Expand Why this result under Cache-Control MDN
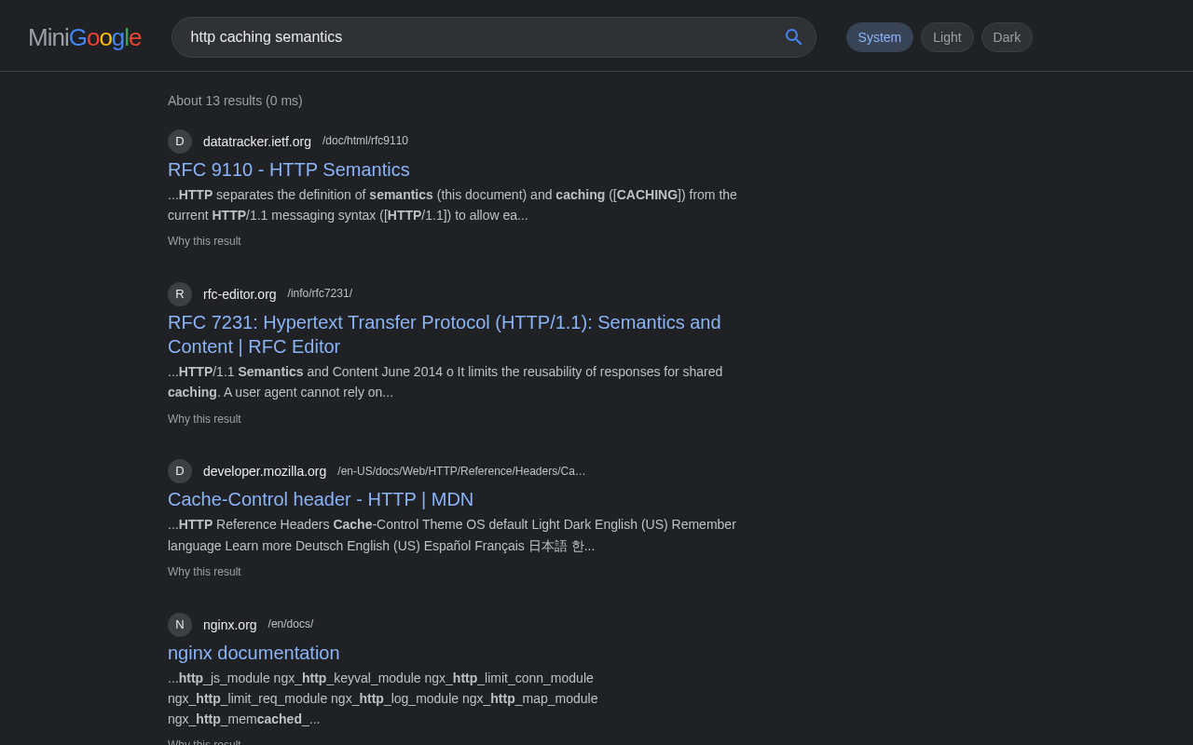1193x745 pixels. pos(204,572)
